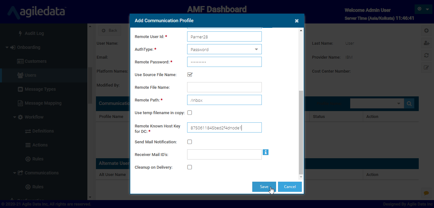Uncheck the Use Source File Name checkbox

coord(190,75)
